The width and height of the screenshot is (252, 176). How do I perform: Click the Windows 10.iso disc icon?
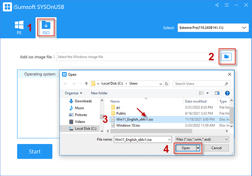pyautogui.click(x=113, y=125)
